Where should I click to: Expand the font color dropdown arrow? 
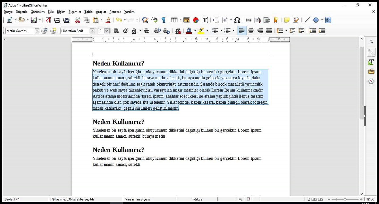(x=195, y=31)
